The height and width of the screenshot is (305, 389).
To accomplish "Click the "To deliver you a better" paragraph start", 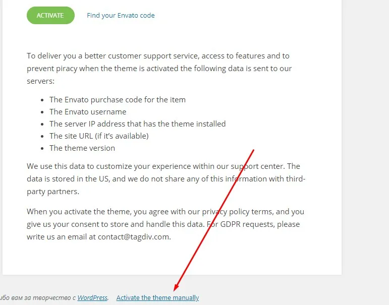I will pyautogui.click(x=71, y=56).
